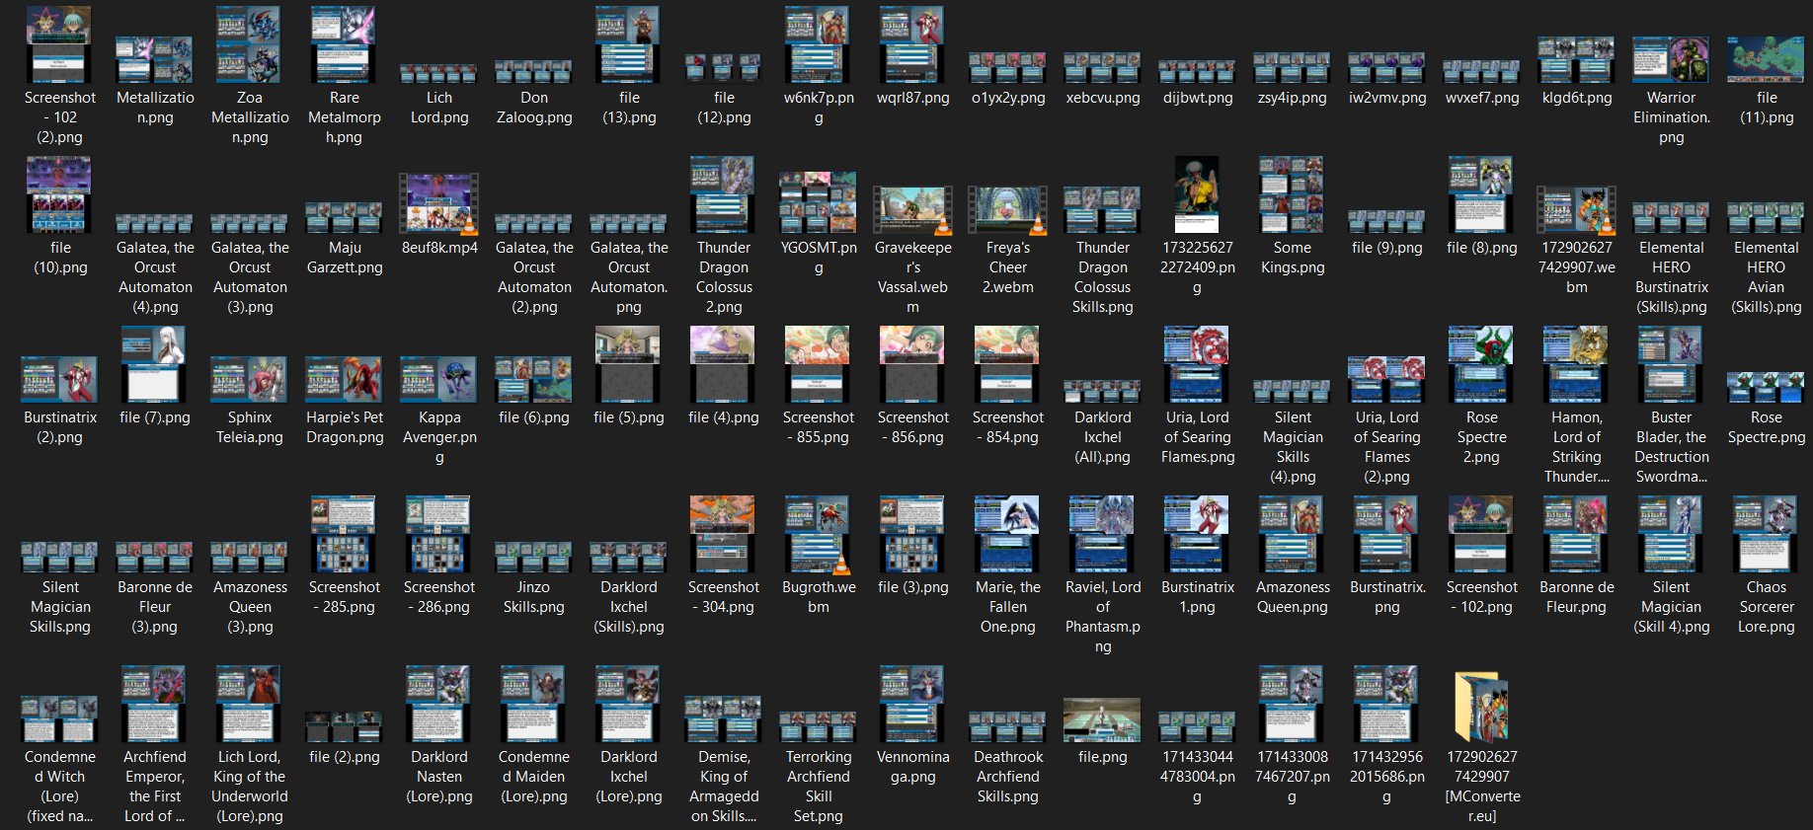
Task: Select Screenshot - 286.png file
Action: [x=438, y=534]
